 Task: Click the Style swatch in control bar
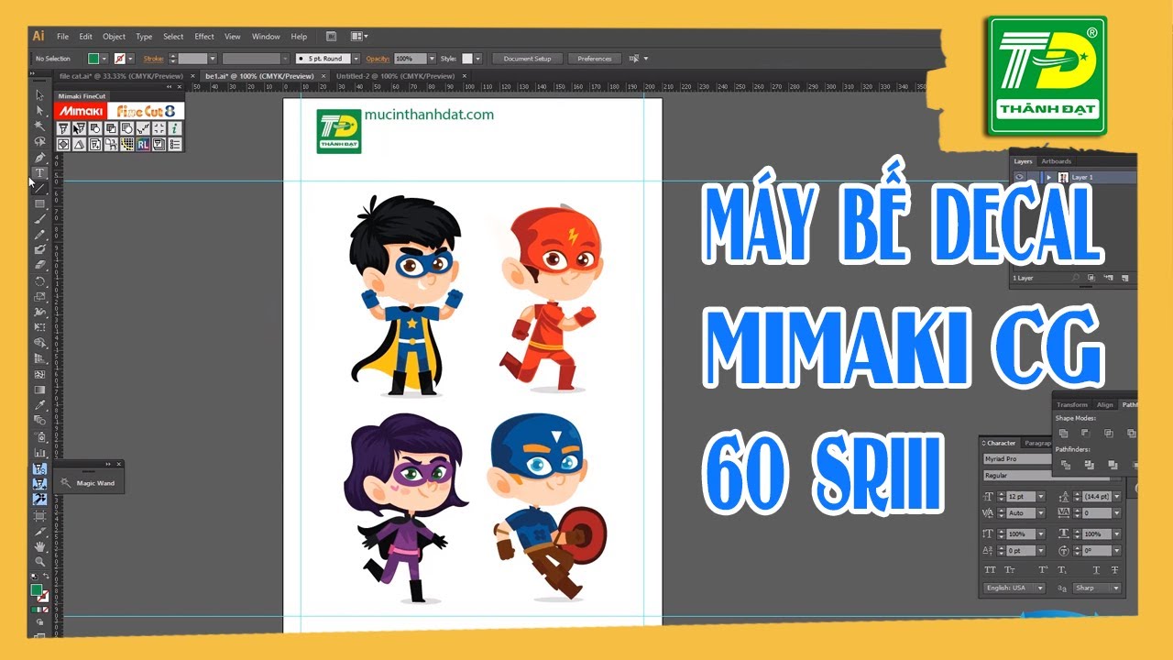467,59
